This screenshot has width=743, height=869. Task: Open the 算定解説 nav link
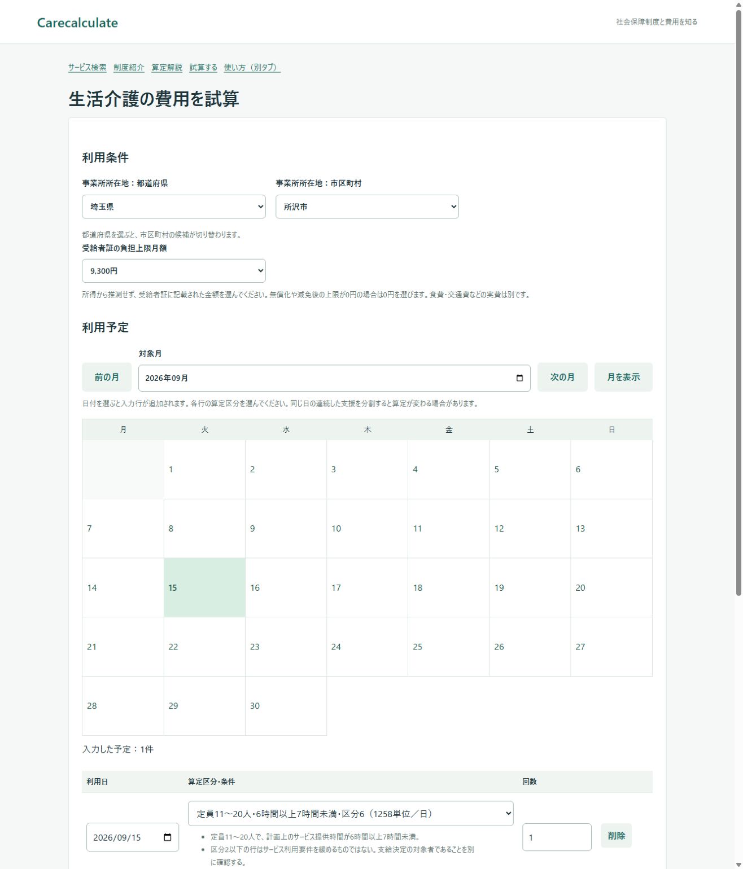167,67
